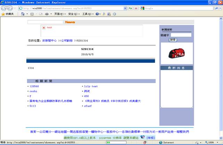Image resolution: width=223 pixels, height=145 pixels.
Task: Click the 搜索 search button in sidebar
Action: (x=173, y=40)
